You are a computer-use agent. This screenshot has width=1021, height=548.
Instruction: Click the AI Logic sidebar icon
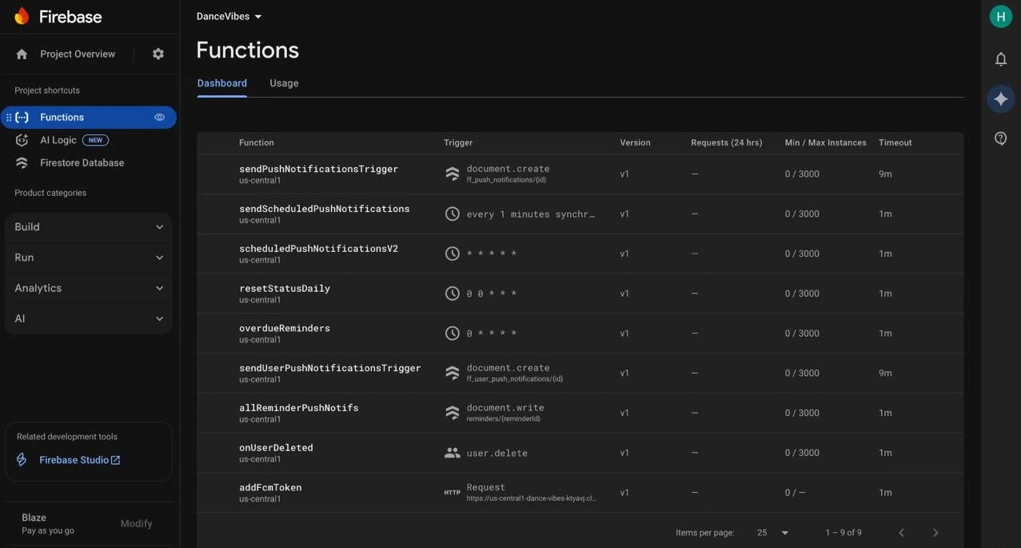[x=22, y=140]
